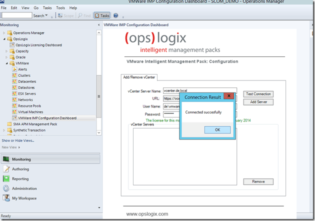This screenshot has width=315, height=221.
Task: Select the Datastores view icon
Action: [x=14, y=87]
